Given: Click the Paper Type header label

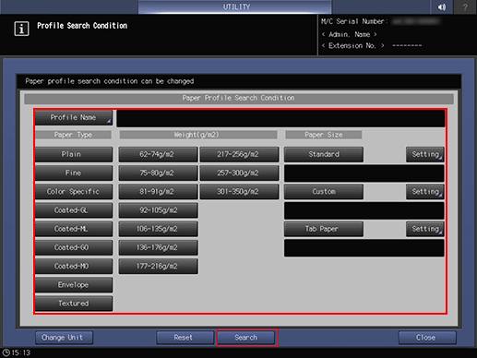Looking at the screenshot, I should (73, 135).
